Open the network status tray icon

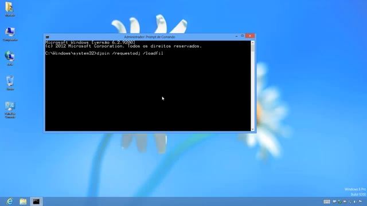(350, 201)
